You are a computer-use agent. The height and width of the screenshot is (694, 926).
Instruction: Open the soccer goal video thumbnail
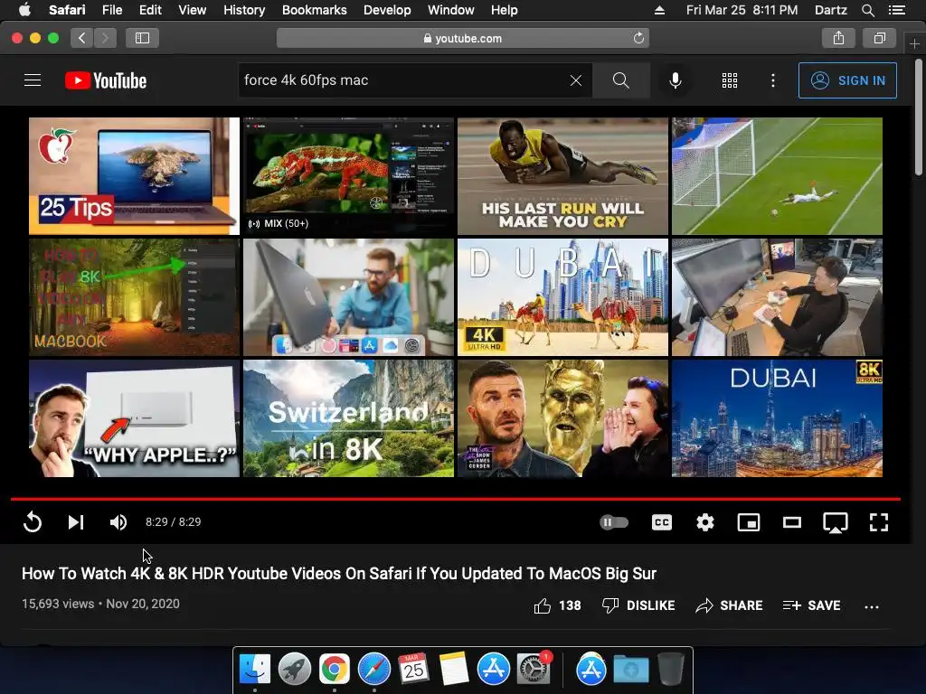tap(777, 176)
